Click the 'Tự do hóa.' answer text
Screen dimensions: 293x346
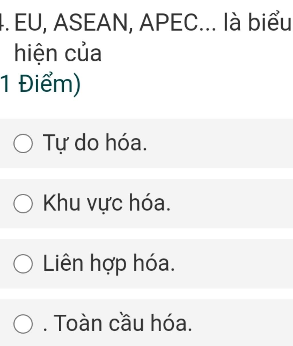click(95, 142)
